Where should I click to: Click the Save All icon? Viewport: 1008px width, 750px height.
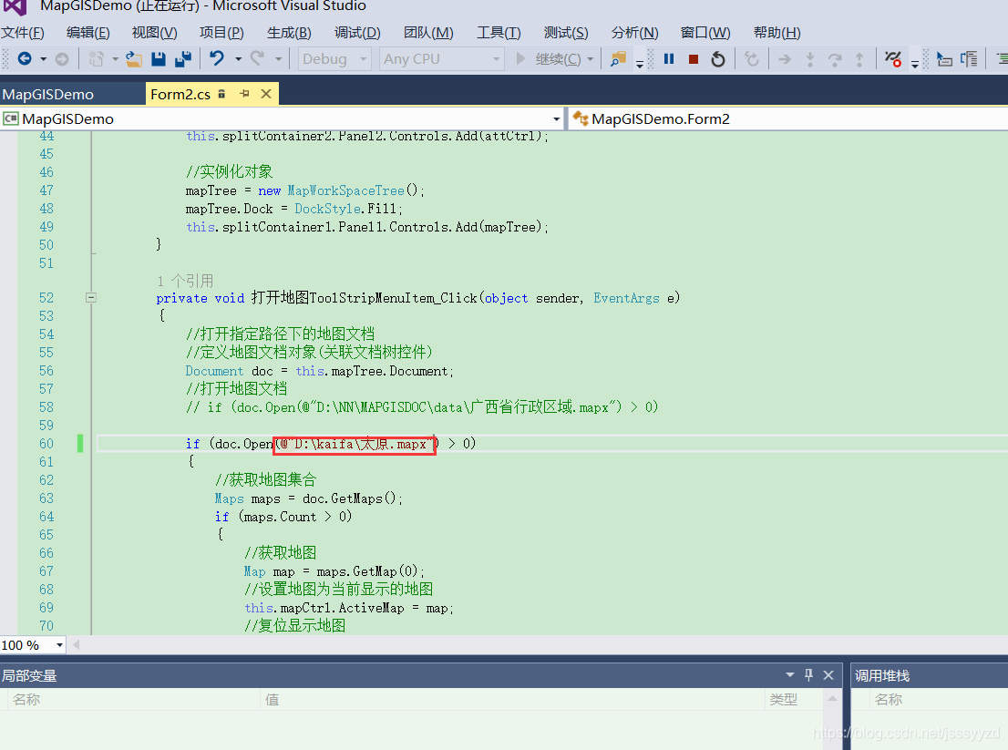[183, 59]
